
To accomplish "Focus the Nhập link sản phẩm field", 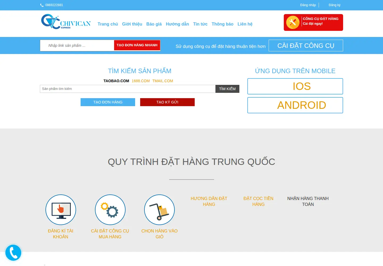I will click(x=77, y=45).
